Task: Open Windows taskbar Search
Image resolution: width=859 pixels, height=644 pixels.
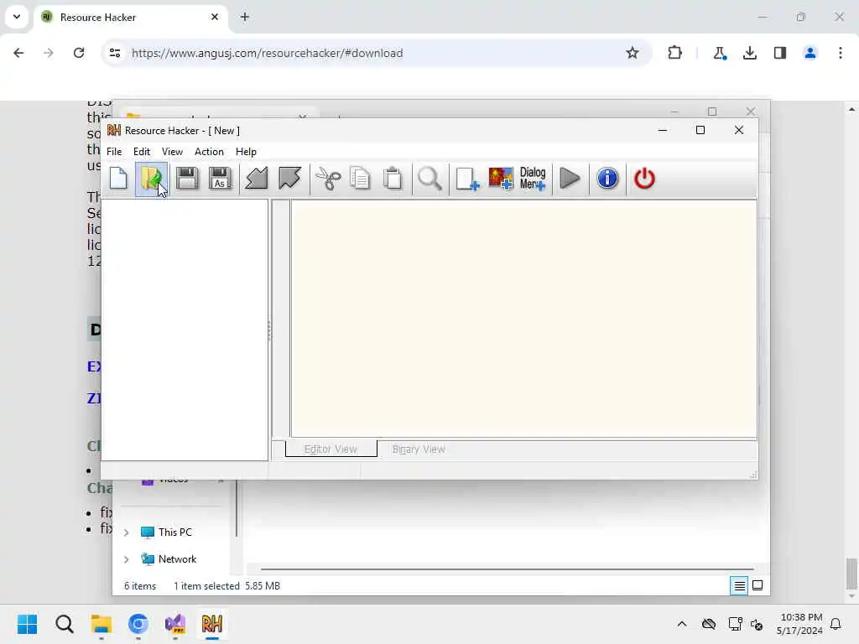Action: 64,624
